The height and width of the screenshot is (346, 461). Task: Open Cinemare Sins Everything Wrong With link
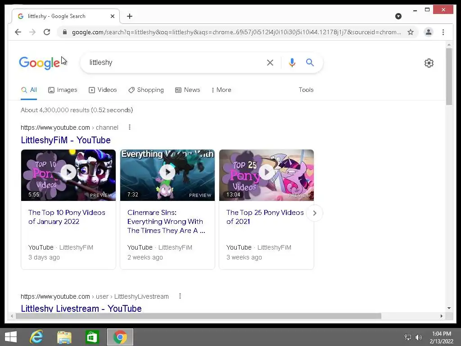click(x=166, y=222)
